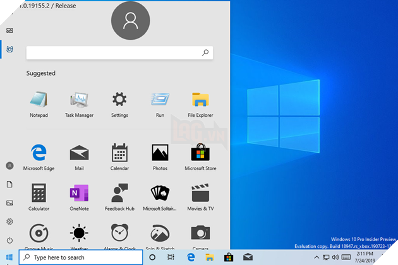Click the taskbar 'Type here to search' box
The width and height of the screenshot is (398, 265).
tap(81, 257)
